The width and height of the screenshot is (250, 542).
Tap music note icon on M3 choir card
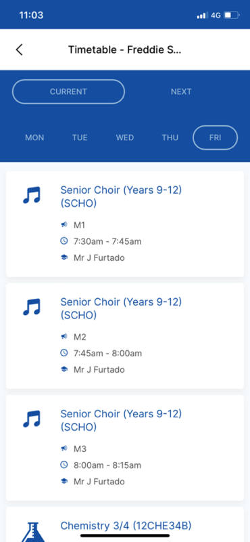(x=32, y=419)
